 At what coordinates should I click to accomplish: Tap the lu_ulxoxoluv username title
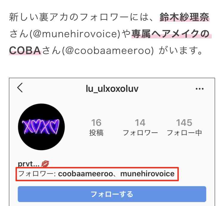tap(112, 89)
